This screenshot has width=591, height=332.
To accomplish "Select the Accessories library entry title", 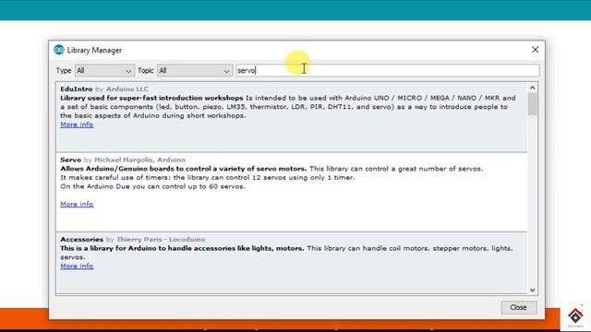I will point(81,240).
